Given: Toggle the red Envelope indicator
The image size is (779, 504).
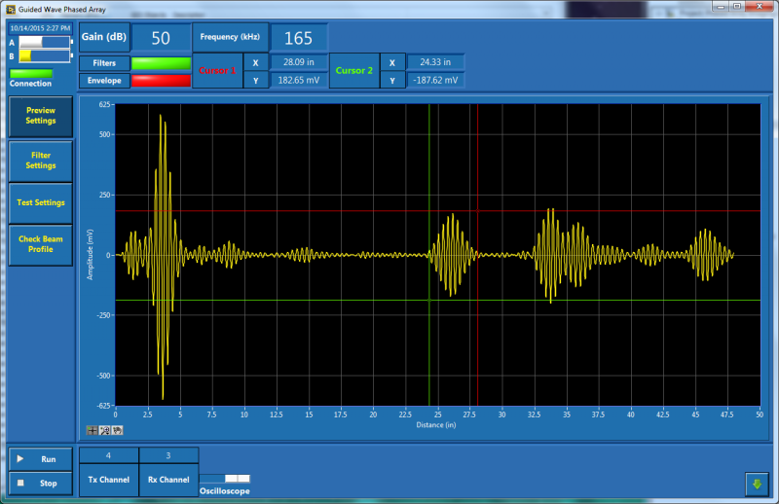Looking at the screenshot, I should click(x=161, y=81).
